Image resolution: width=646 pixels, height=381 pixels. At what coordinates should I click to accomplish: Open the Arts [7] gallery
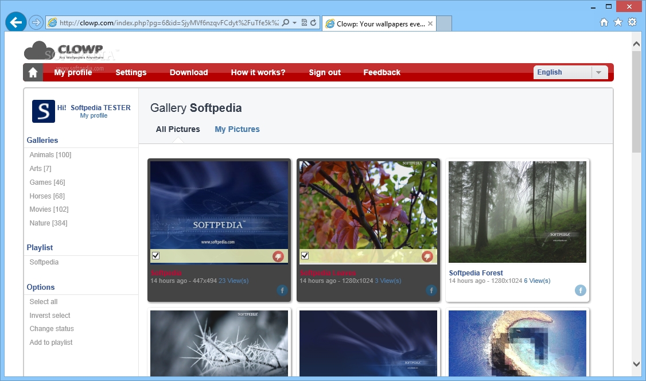[x=40, y=169]
